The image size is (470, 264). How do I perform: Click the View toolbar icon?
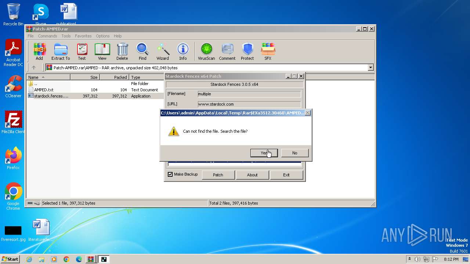point(102,51)
